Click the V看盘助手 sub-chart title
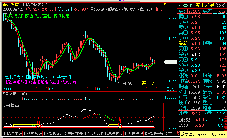 tap(15, 94)
